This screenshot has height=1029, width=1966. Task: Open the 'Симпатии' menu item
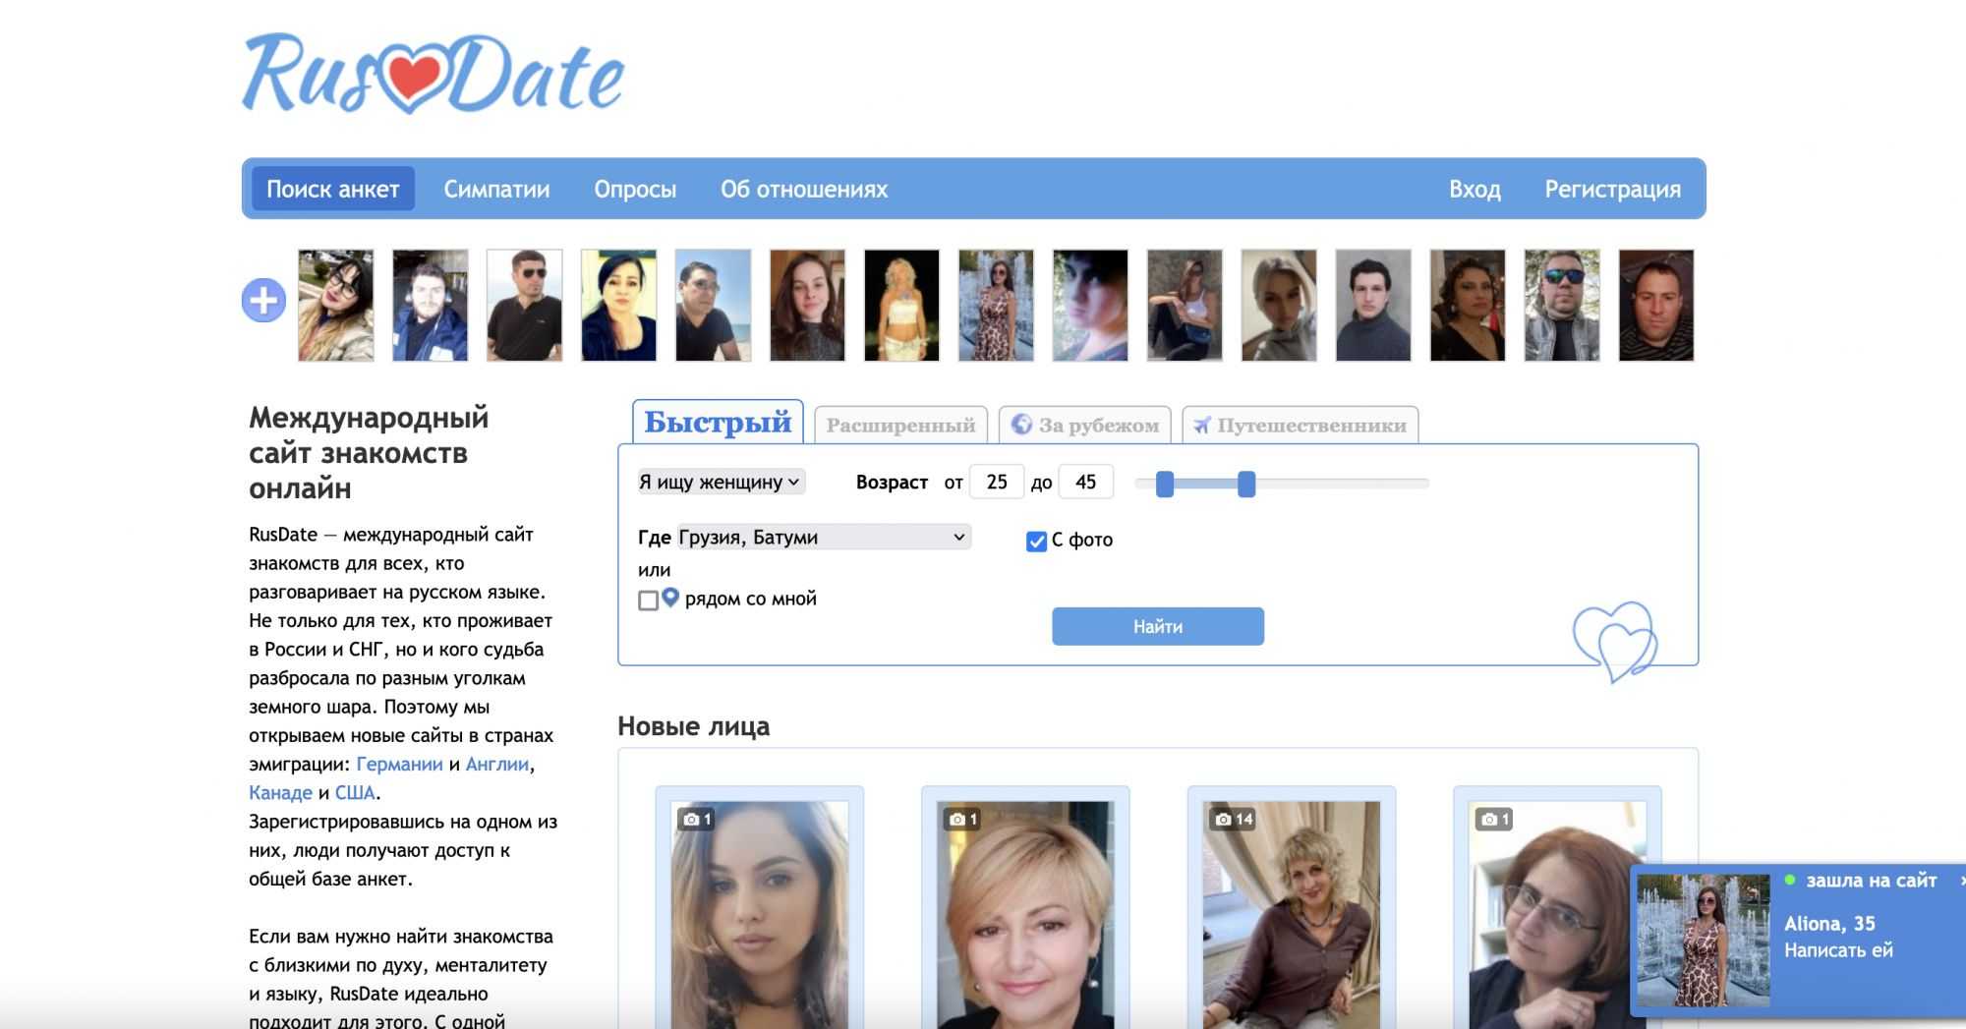496,189
